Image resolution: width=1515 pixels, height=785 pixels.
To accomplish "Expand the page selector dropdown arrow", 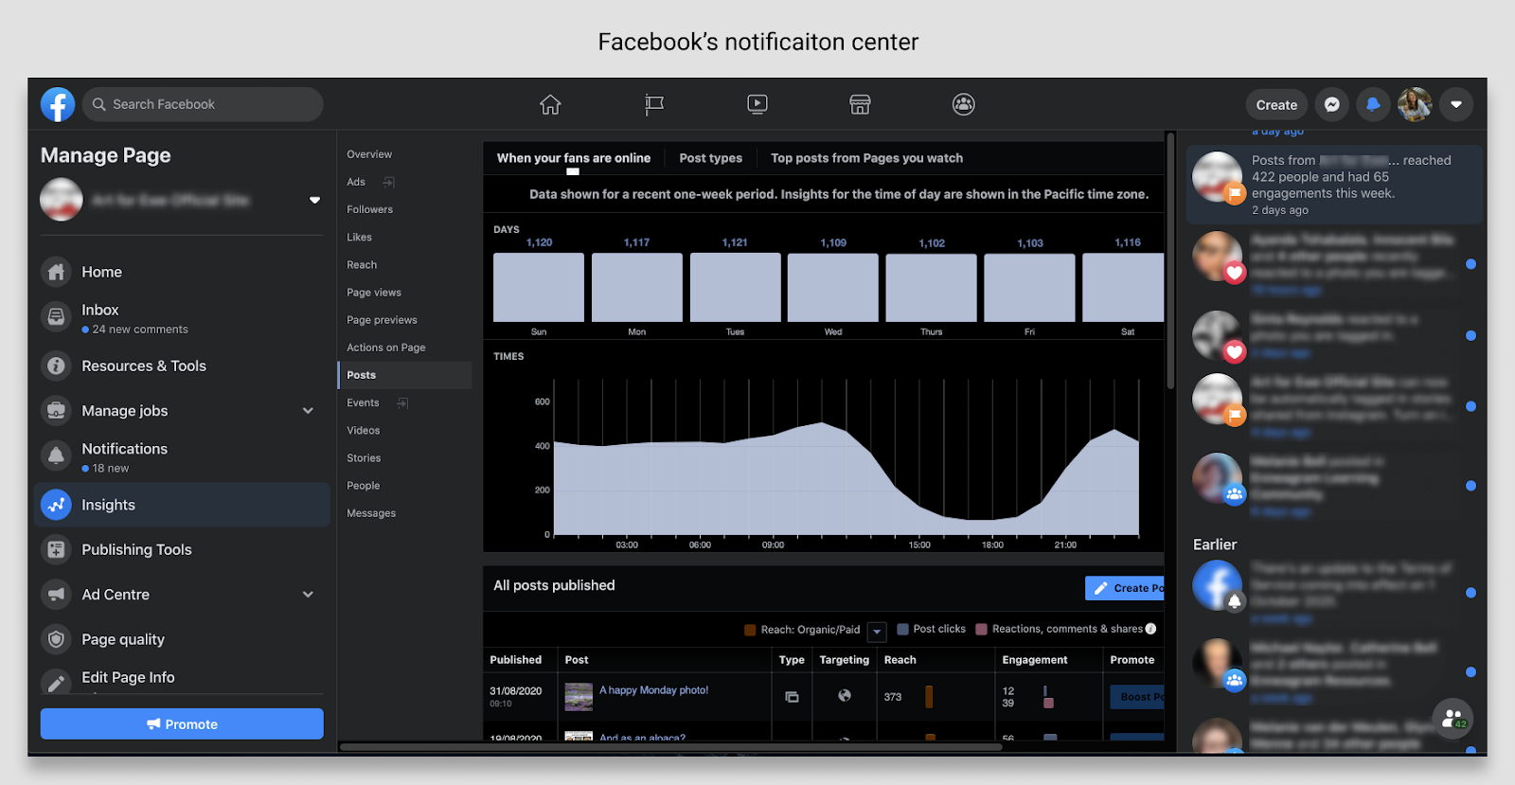I will click(314, 200).
